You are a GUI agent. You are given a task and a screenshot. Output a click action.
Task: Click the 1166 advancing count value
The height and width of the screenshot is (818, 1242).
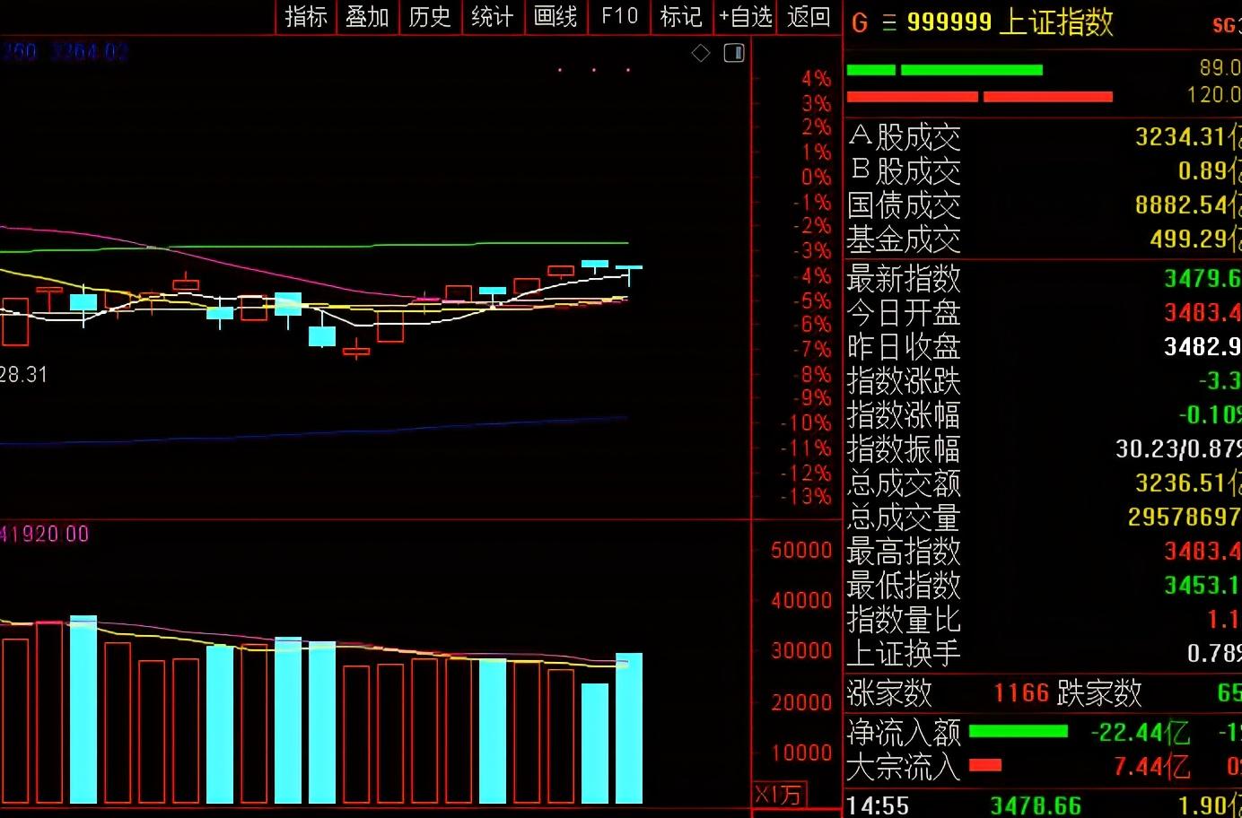coord(1021,693)
